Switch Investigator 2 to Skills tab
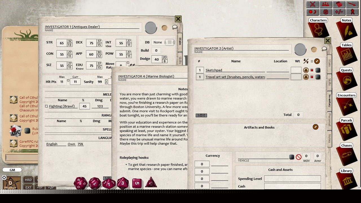The image size is (361, 203). [x=329, y=82]
